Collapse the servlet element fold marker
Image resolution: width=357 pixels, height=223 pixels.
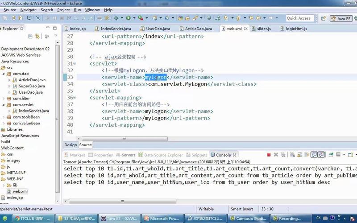[75, 64]
